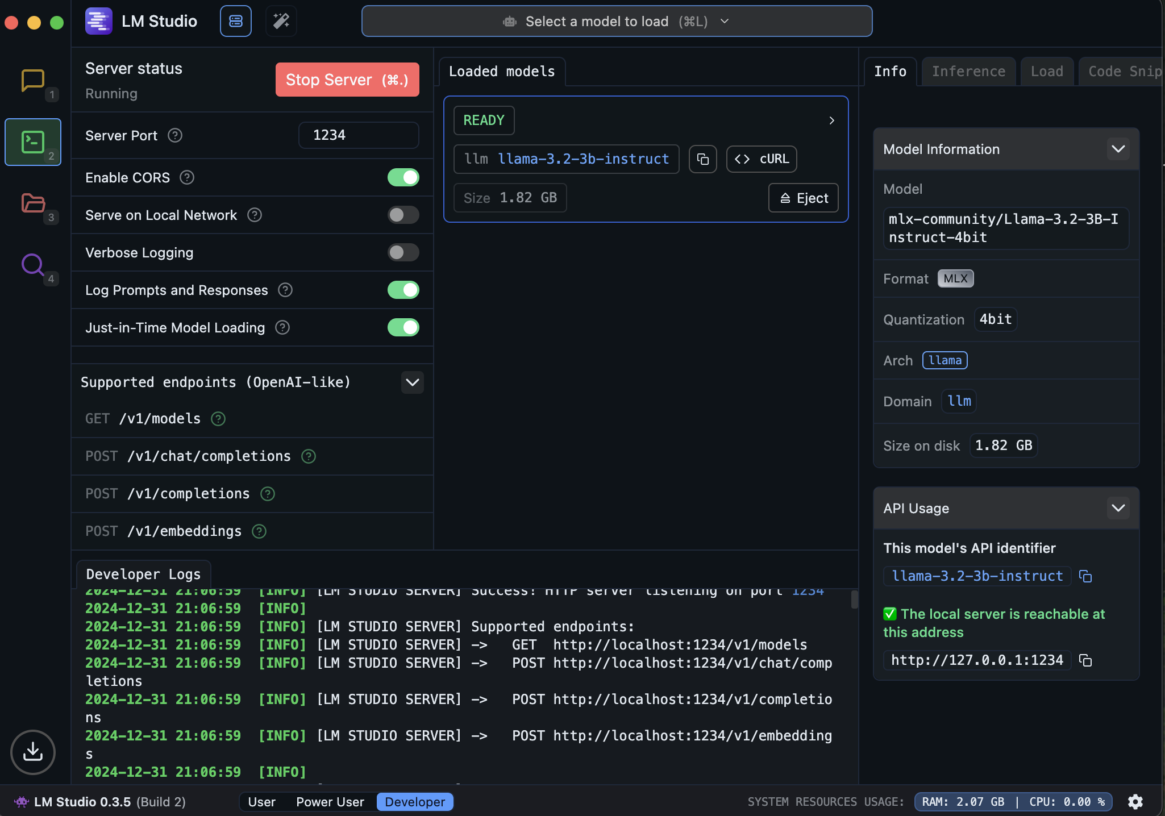Click the Stop Server button
Screen dimensions: 1165x816
point(347,80)
